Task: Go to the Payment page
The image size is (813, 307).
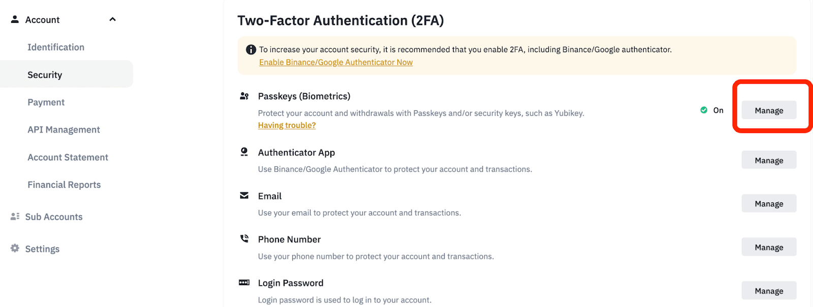Action: point(46,103)
